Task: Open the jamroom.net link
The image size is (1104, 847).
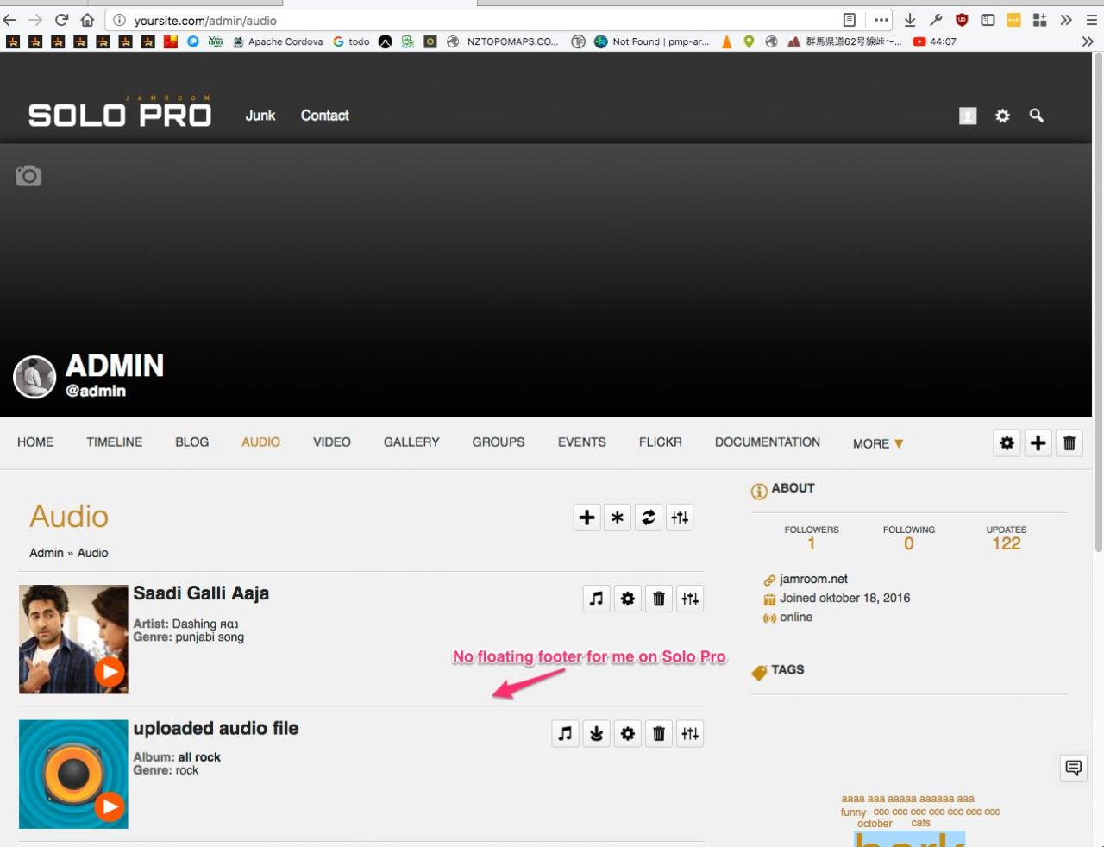Action: (x=813, y=580)
